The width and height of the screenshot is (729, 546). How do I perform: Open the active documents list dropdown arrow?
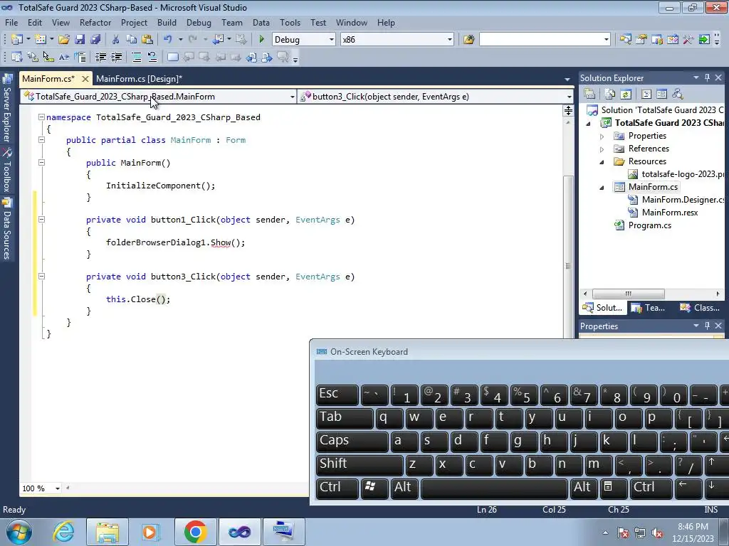(567, 80)
